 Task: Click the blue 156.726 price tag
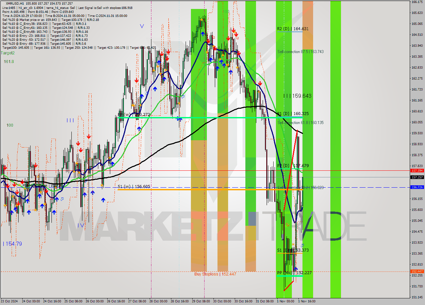coord(417,187)
